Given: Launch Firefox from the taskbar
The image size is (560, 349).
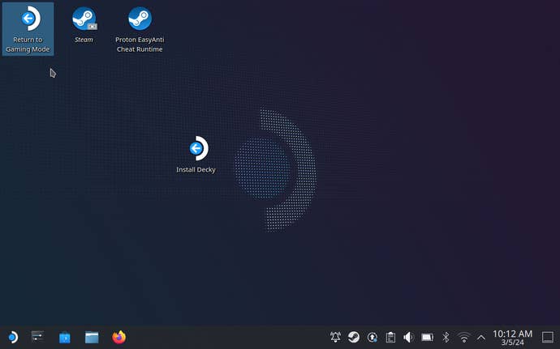Looking at the screenshot, I should pyautogui.click(x=119, y=337).
